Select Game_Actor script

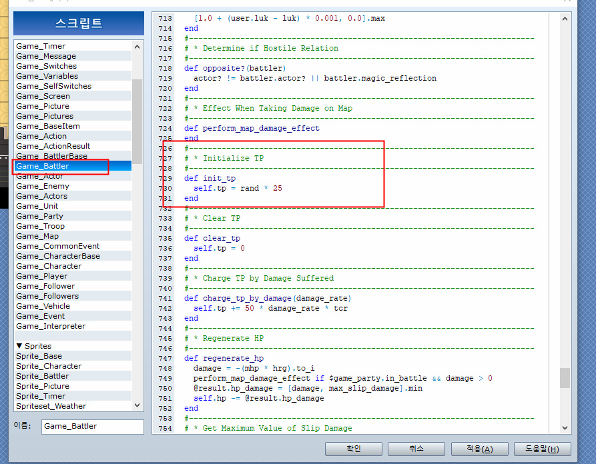coord(73,176)
